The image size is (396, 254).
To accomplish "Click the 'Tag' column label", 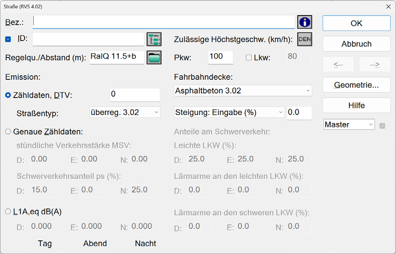I will click(45, 244).
